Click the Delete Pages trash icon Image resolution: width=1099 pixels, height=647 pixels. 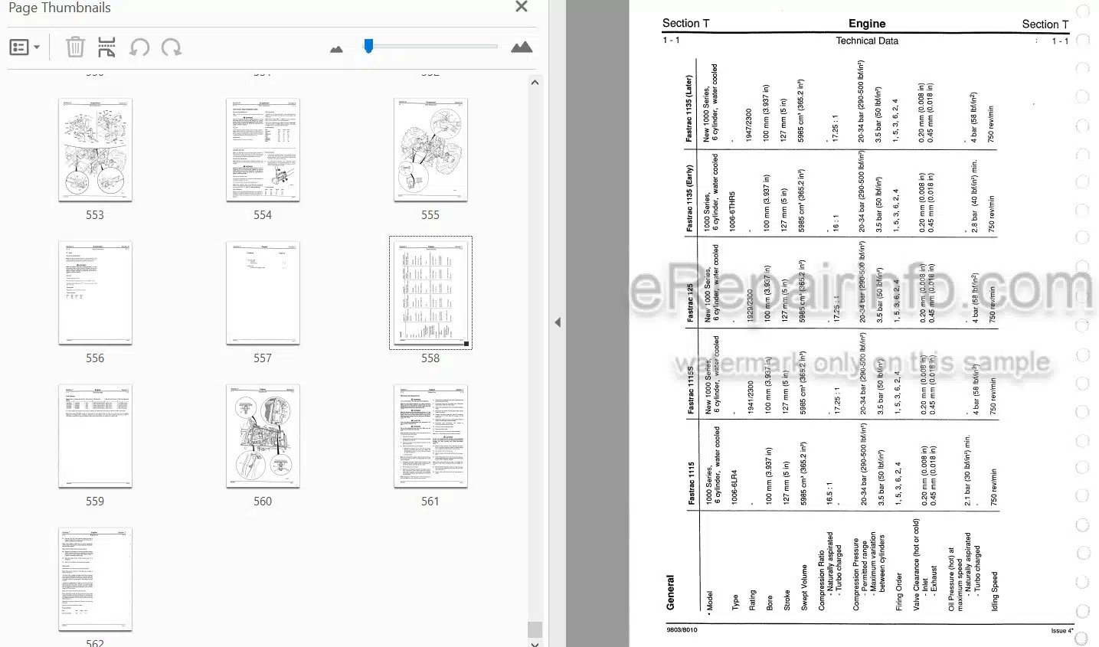[75, 47]
